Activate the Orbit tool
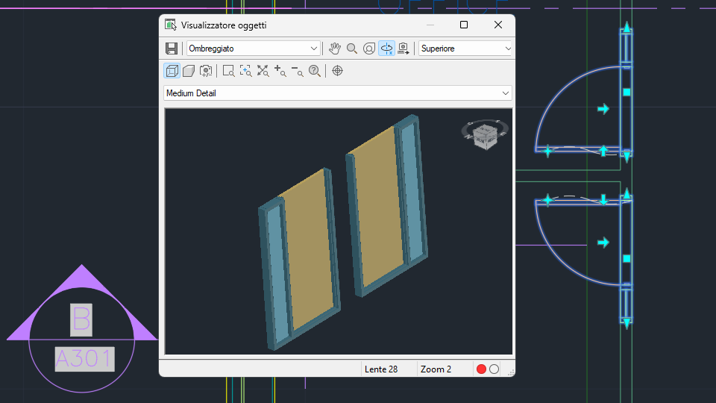This screenshot has height=403, width=716. (x=369, y=49)
